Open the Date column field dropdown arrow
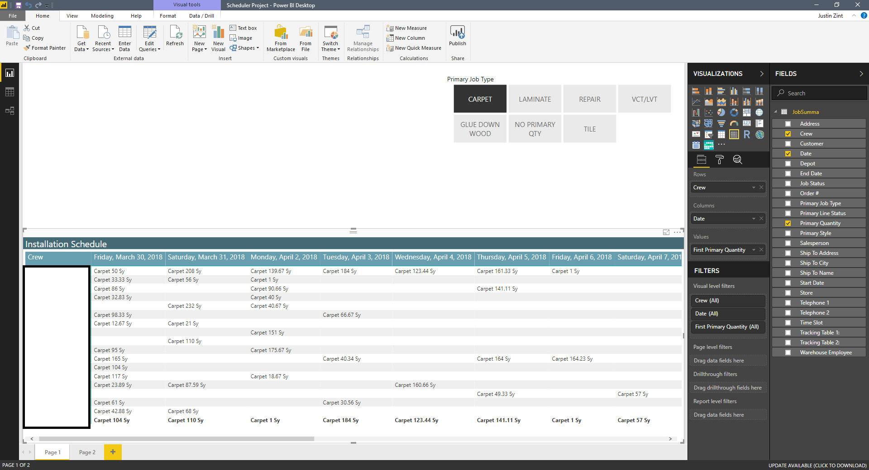 [754, 219]
